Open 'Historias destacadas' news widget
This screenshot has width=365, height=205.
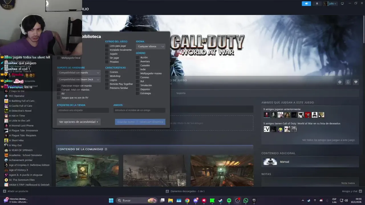[16, 200]
